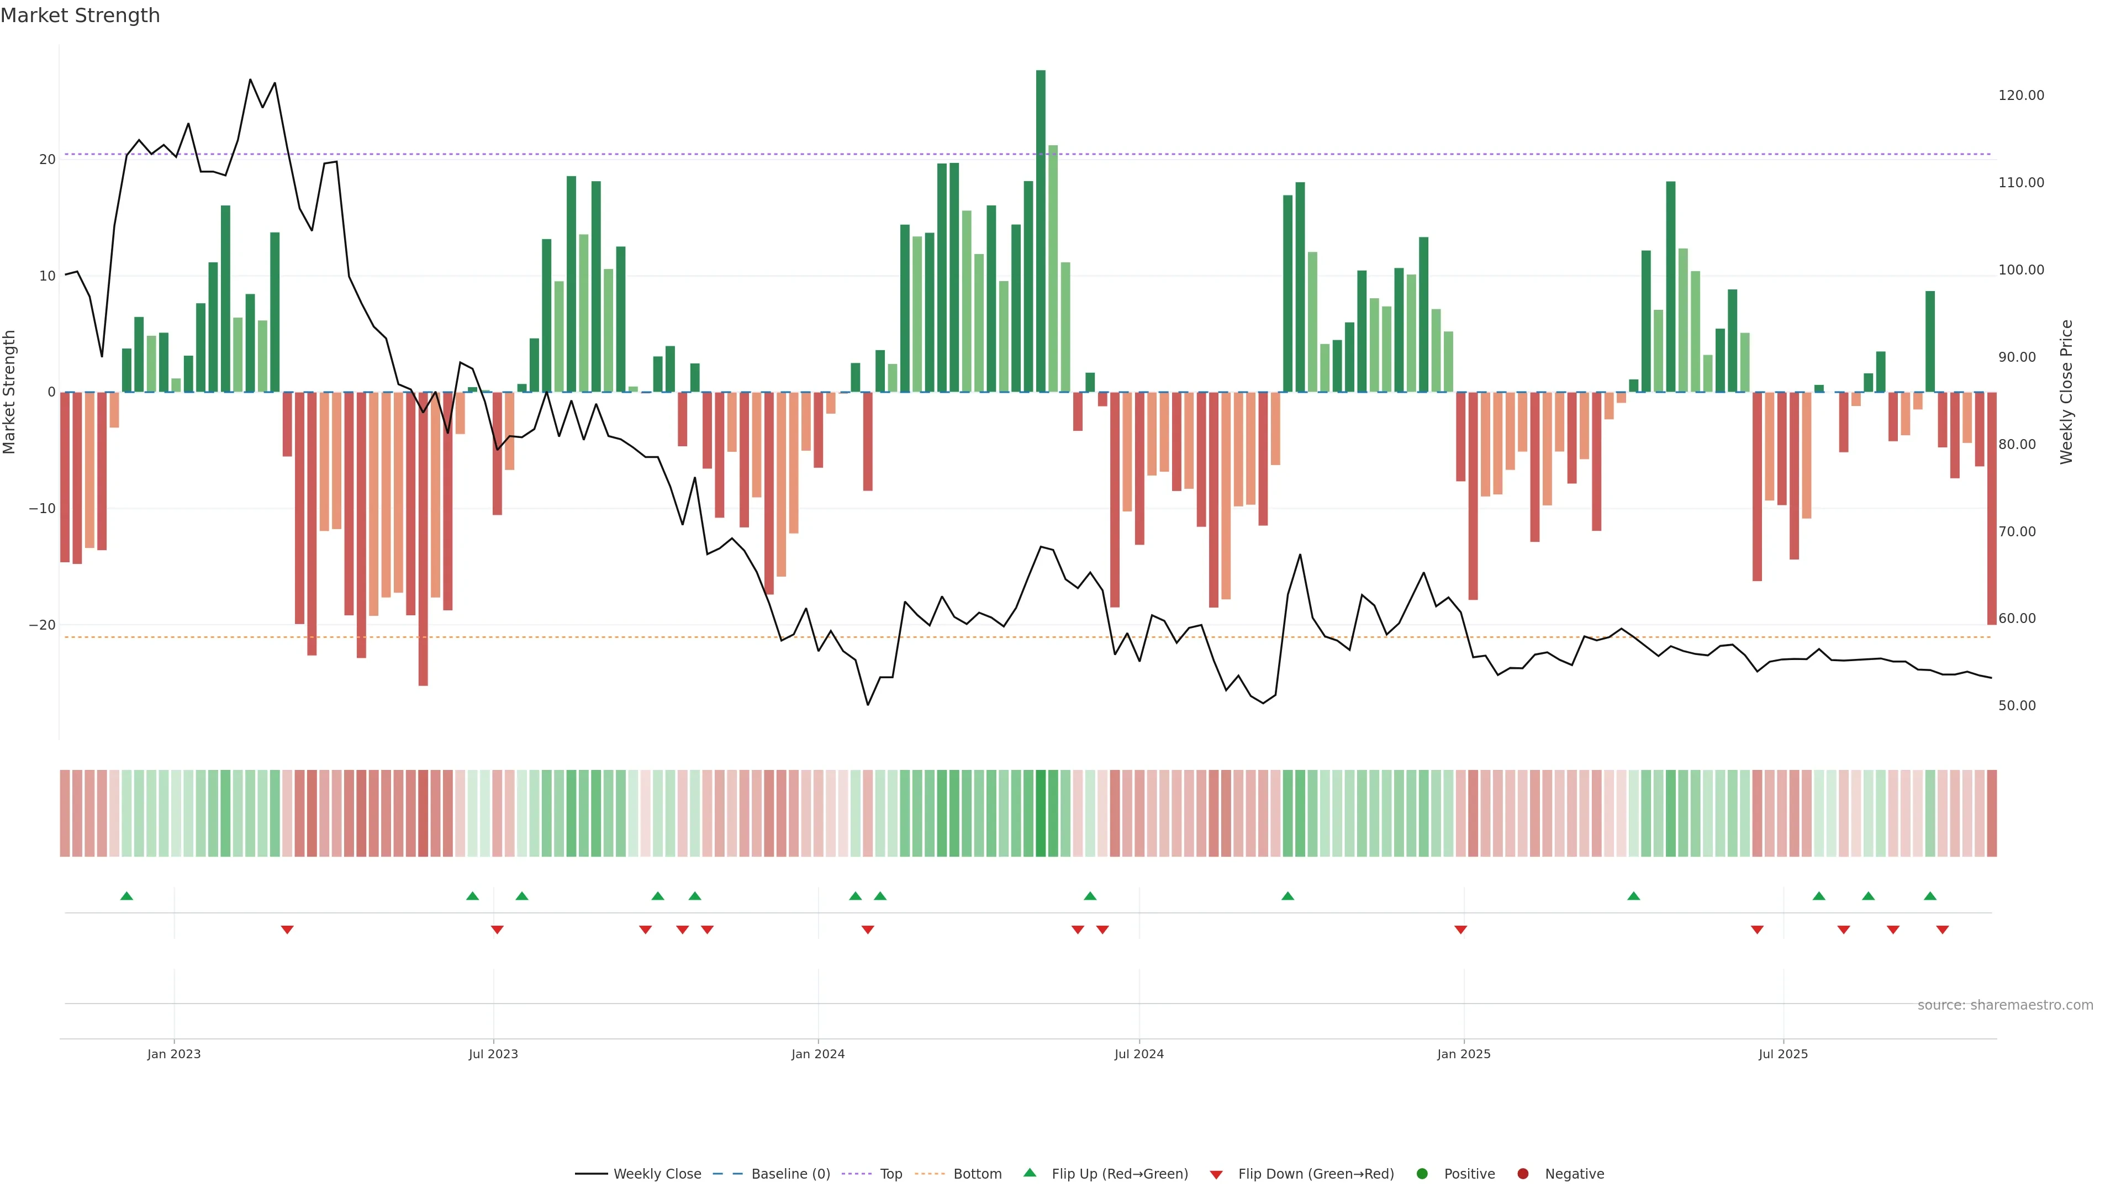
Task: Click the first green flip-up marker near Jan 2023
Action: tap(127, 896)
